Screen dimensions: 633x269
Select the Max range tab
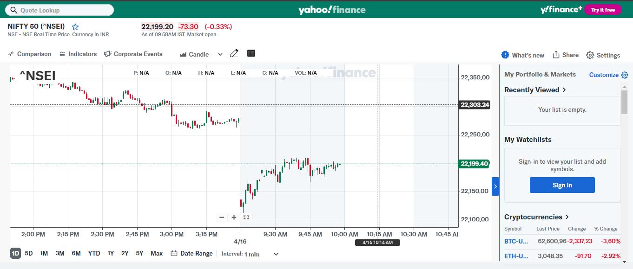pos(157,253)
